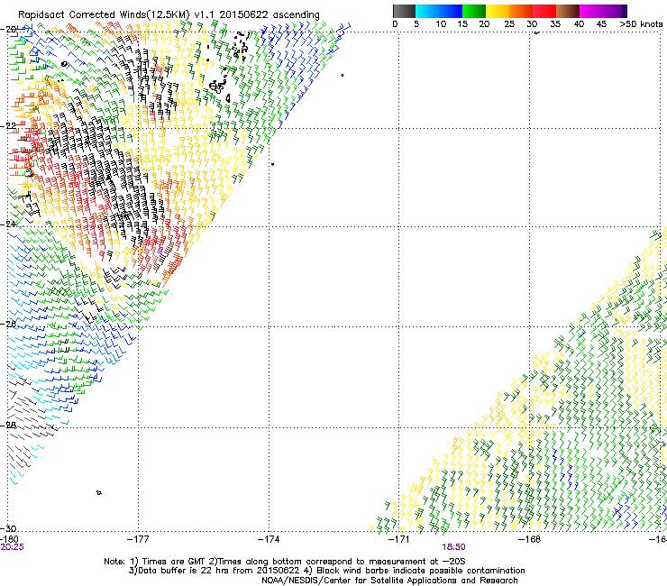Click the green 15-20 knots legend swatch
Viewport: 667px width, 586px height.
click(474, 11)
